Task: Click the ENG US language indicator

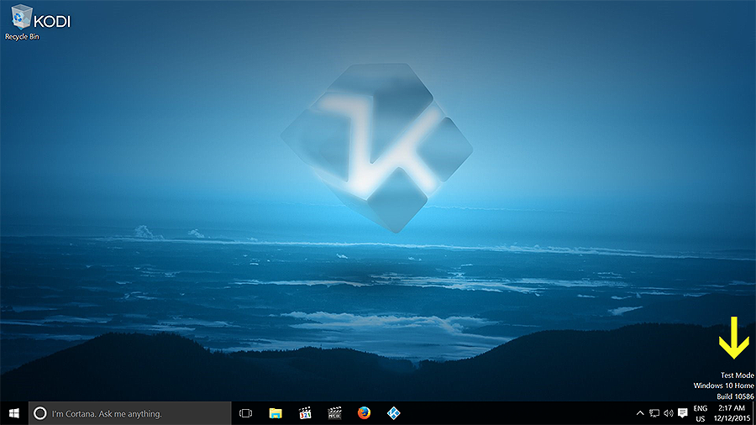Action: (700, 413)
